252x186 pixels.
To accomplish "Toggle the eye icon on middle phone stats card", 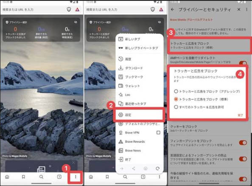I will 160,22.
